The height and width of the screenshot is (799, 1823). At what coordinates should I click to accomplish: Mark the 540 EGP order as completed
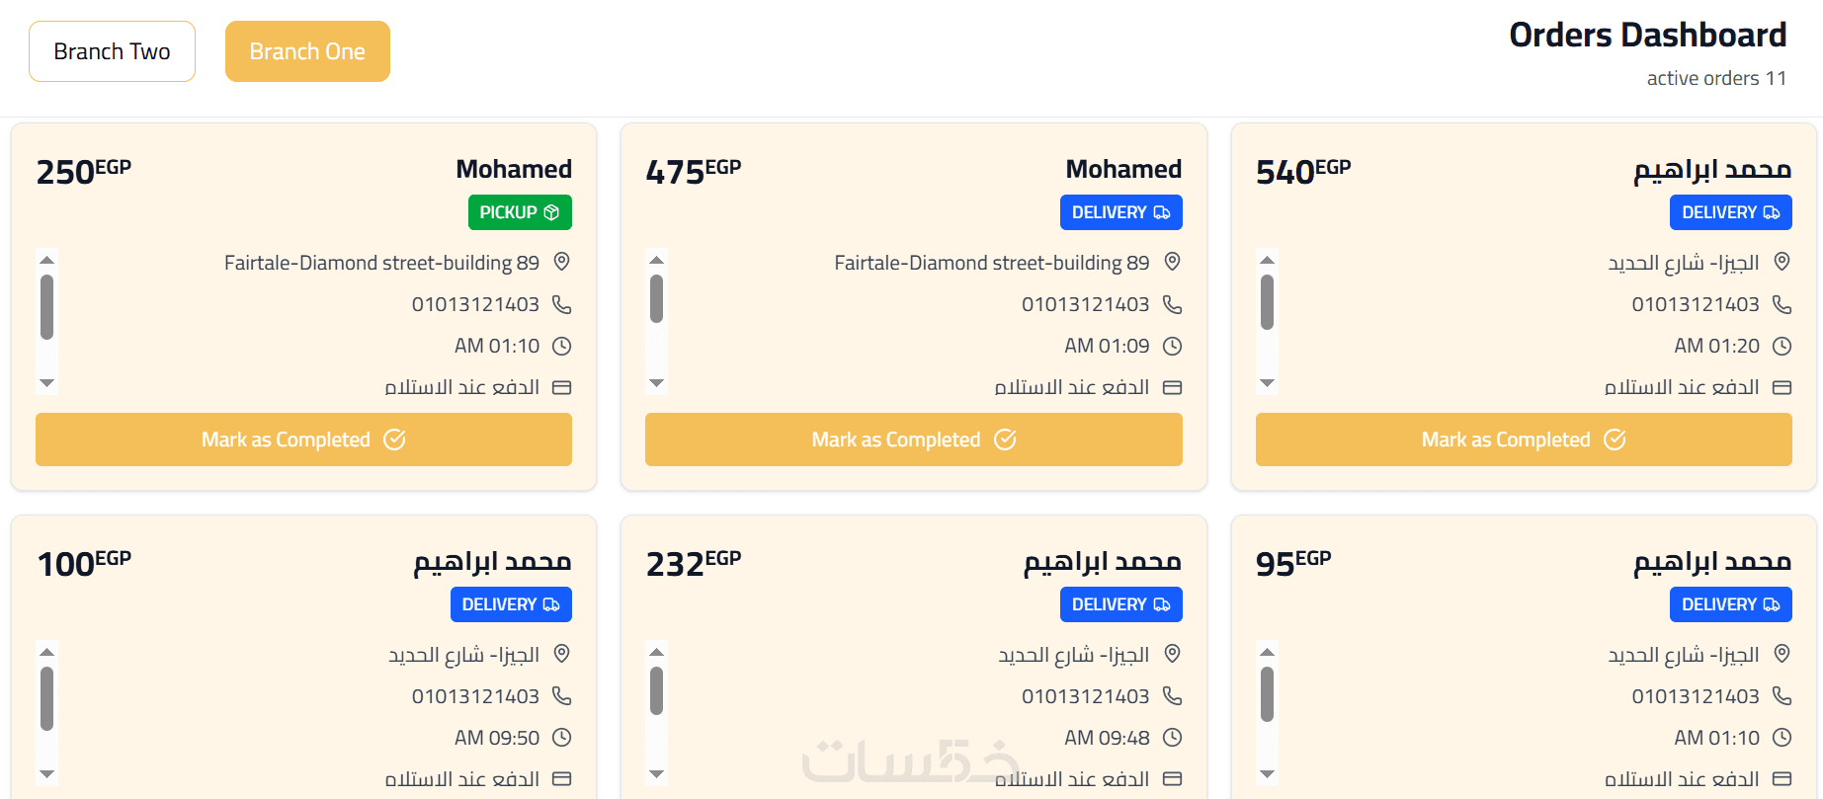(x=1523, y=439)
